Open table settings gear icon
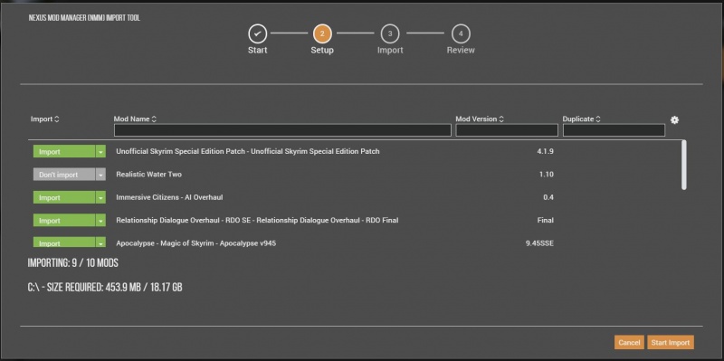This screenshot has width=724, height=361. pyautogui.click(x=674, y=120)
